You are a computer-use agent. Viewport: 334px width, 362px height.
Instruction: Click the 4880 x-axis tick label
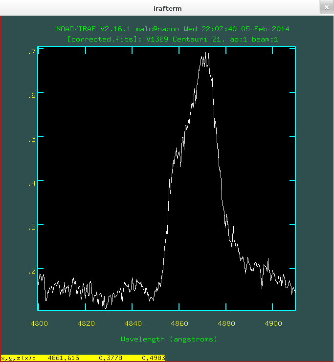coord(226,323)
